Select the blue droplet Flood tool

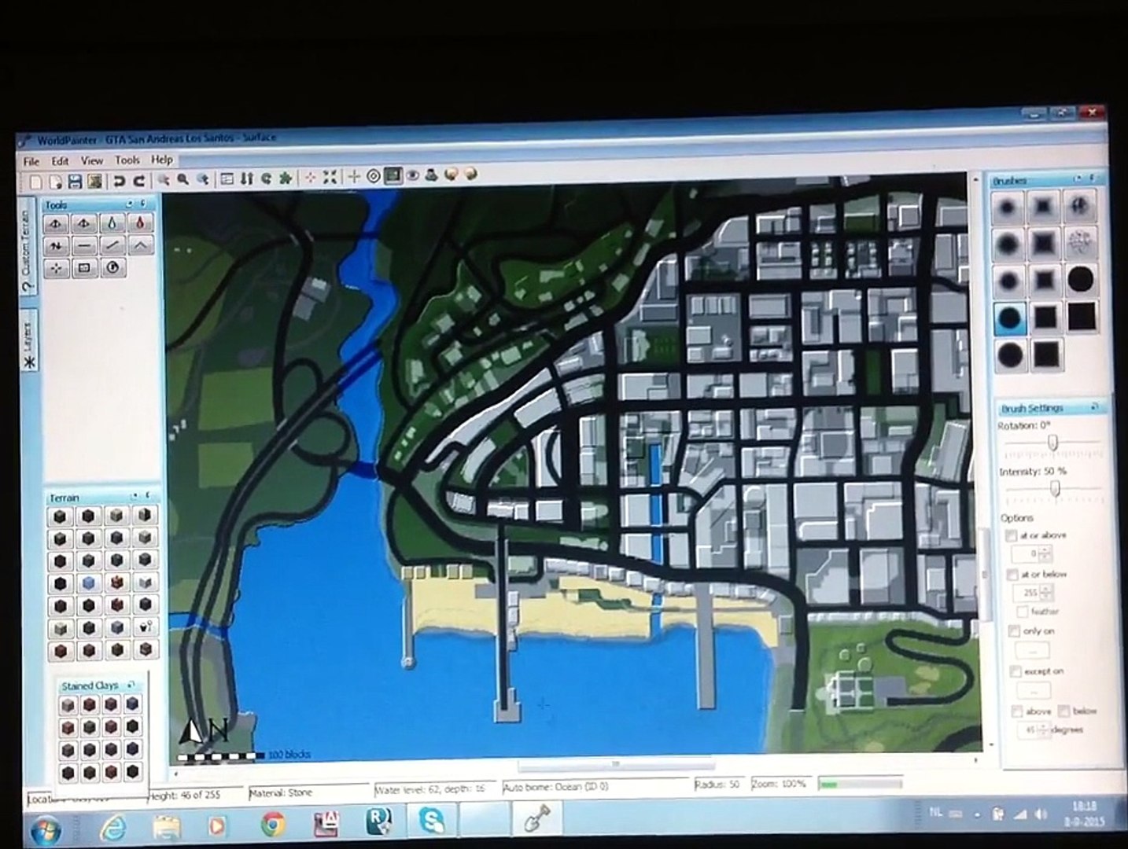click(x=112, y=224)
